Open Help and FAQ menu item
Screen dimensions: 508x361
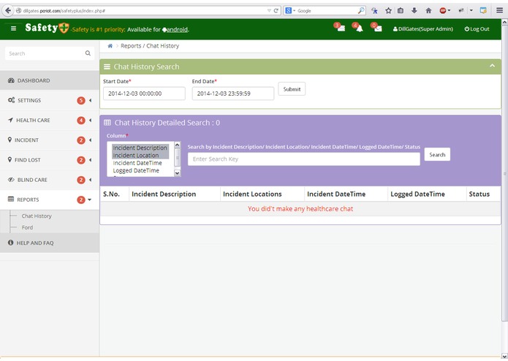50,243
